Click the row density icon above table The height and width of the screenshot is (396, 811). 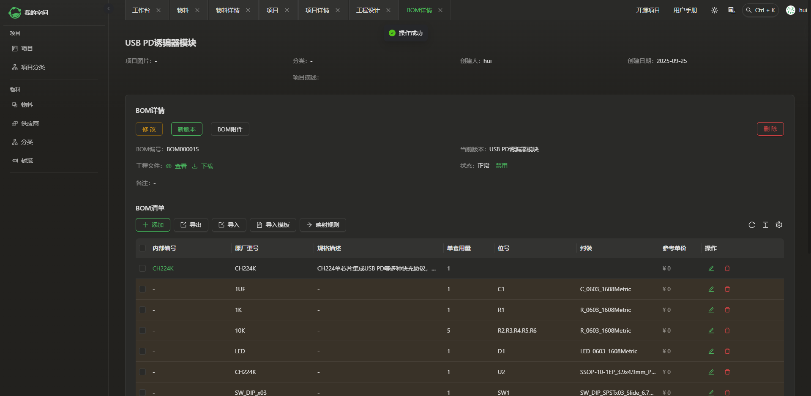[x=765, y=225]
